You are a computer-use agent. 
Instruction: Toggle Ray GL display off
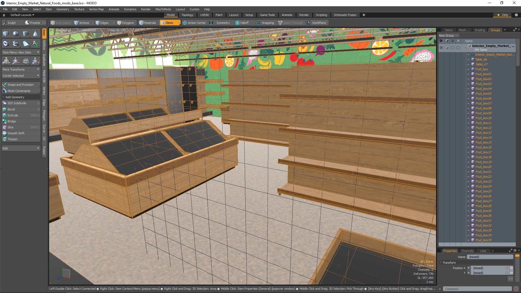click(117, 30)
